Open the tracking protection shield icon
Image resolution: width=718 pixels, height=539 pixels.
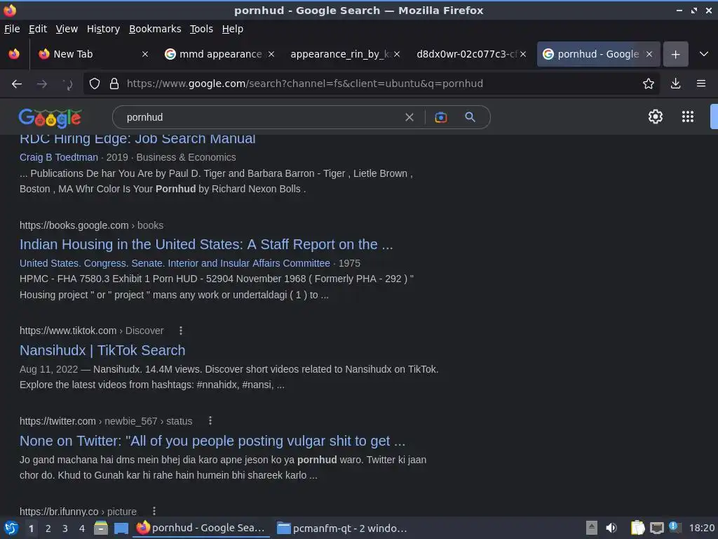tap(95, 84)
